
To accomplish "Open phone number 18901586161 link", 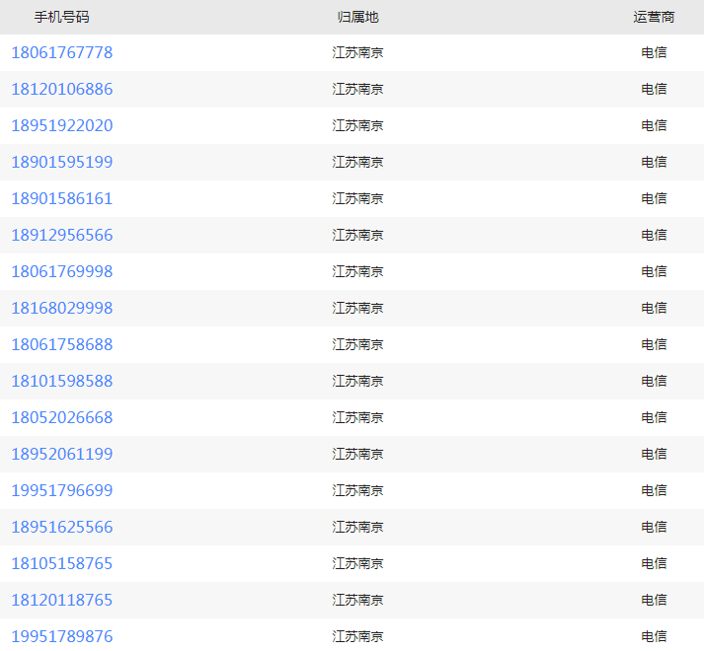I will coord(62,199).
